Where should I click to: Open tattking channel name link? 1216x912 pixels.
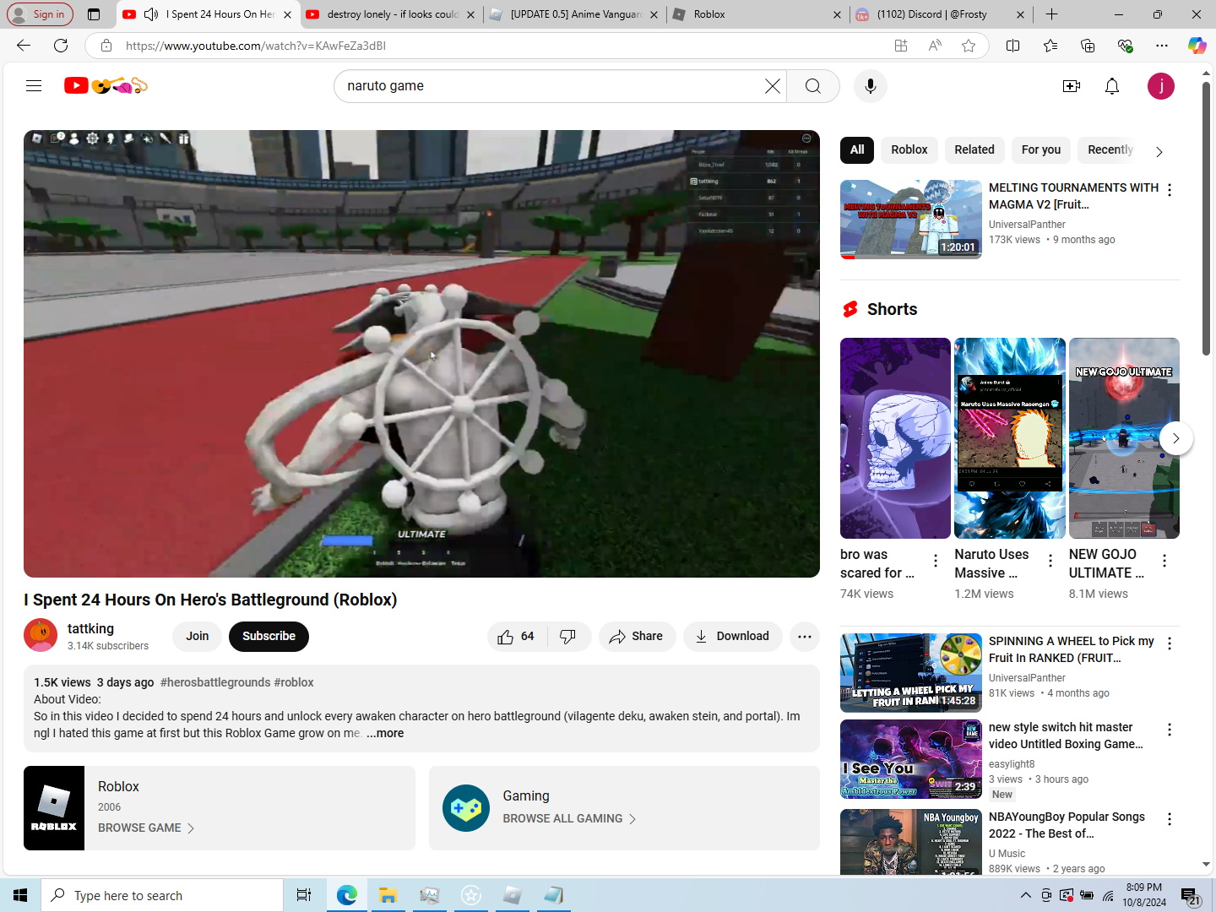(x=90, y=629)
